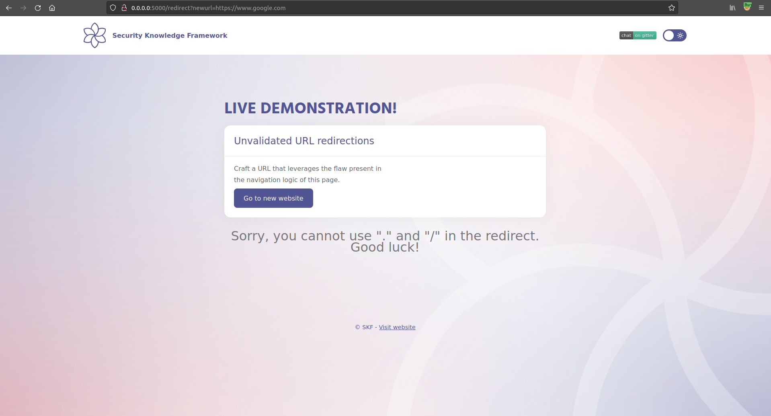Click the © SKF copyright text
This screenshot has width=771, height=416.
tap(364, 327)
